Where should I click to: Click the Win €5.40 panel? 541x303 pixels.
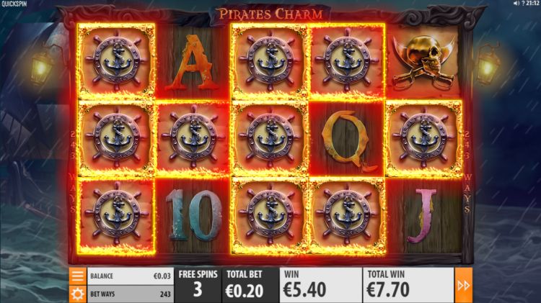point(320,285)
